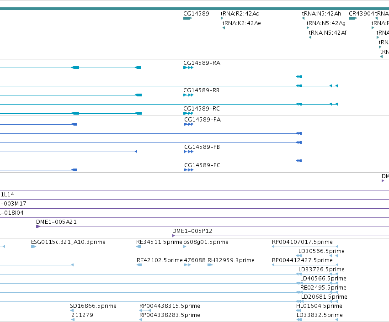Click the DME1-005A21 start marker glyph
Screen dimensions: 389x322
point(38,227)
